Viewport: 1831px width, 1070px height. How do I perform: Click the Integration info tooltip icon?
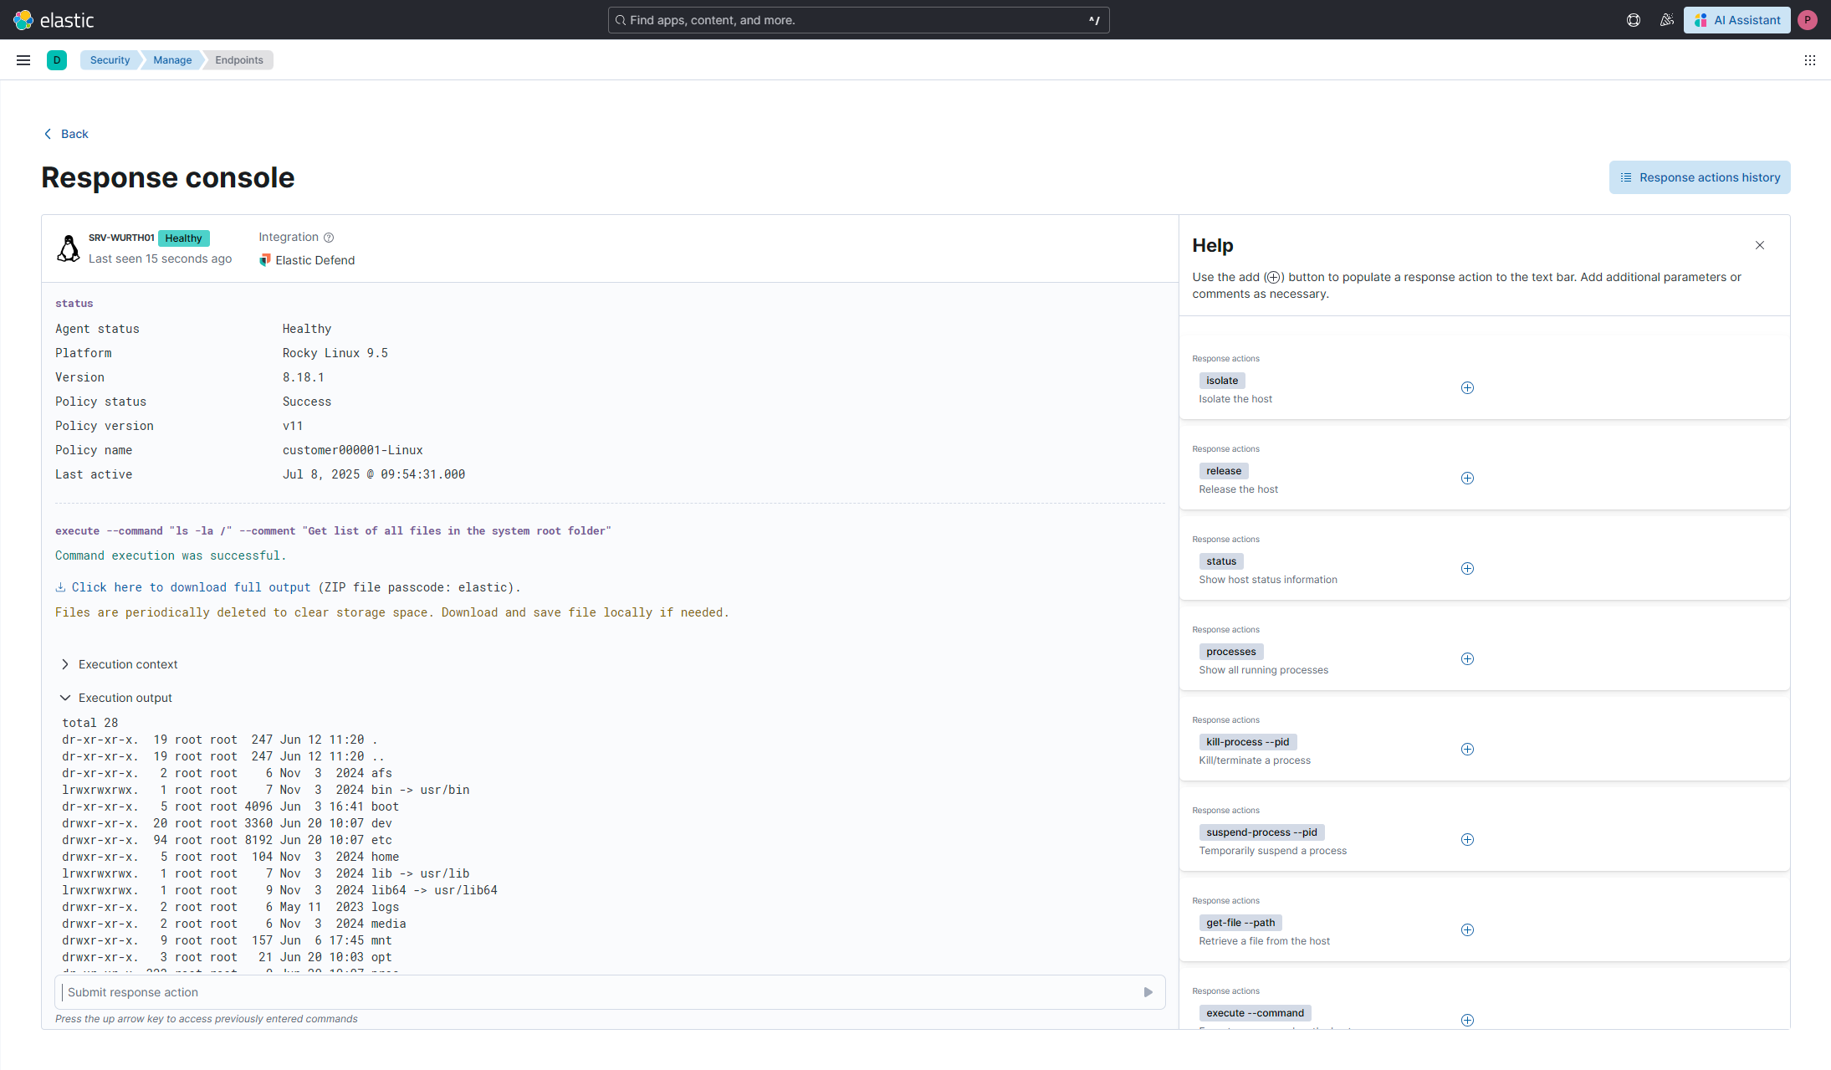click(x=328, y=238)
